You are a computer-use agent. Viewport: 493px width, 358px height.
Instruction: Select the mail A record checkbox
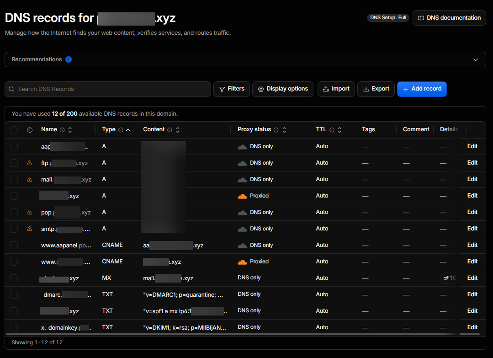(14, 179)
